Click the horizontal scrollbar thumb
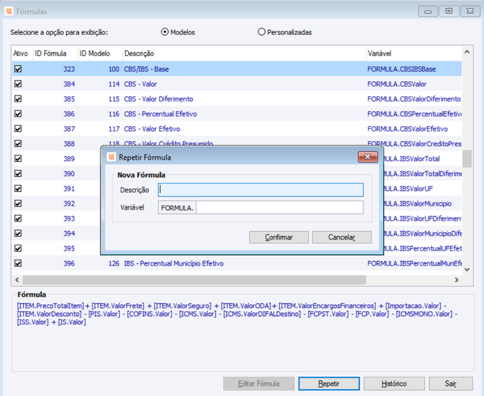Image resolution: width=484 pixels, height=396 pixels. (x=194, y=280)
